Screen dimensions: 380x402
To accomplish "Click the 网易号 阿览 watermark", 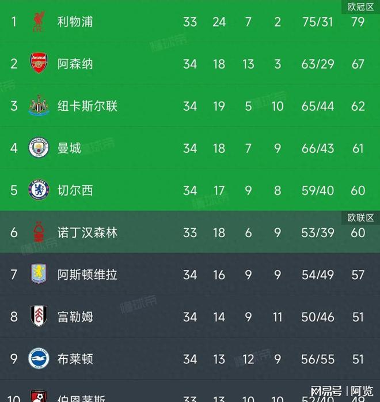I will pos(342,391).
